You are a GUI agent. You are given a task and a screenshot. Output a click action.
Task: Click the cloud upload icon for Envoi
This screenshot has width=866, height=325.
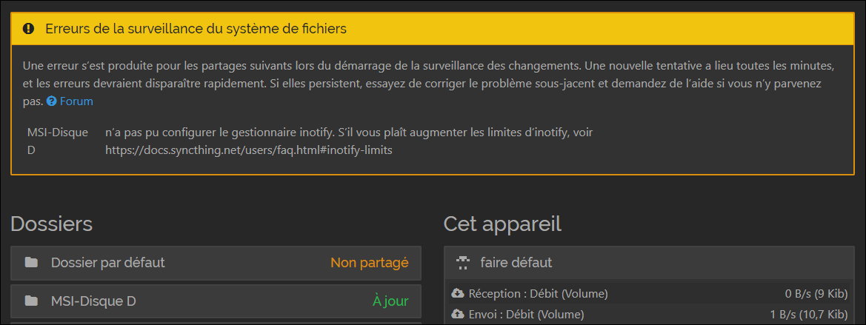458,315
